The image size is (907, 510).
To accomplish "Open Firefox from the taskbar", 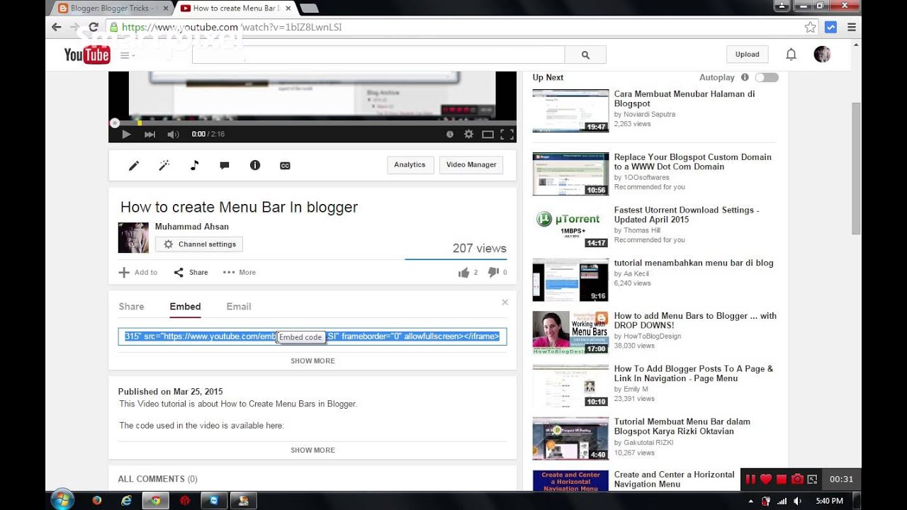I will click(x=97, y=500).
